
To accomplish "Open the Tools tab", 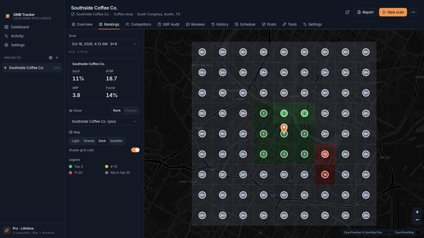I will click(x=290, y=24).
